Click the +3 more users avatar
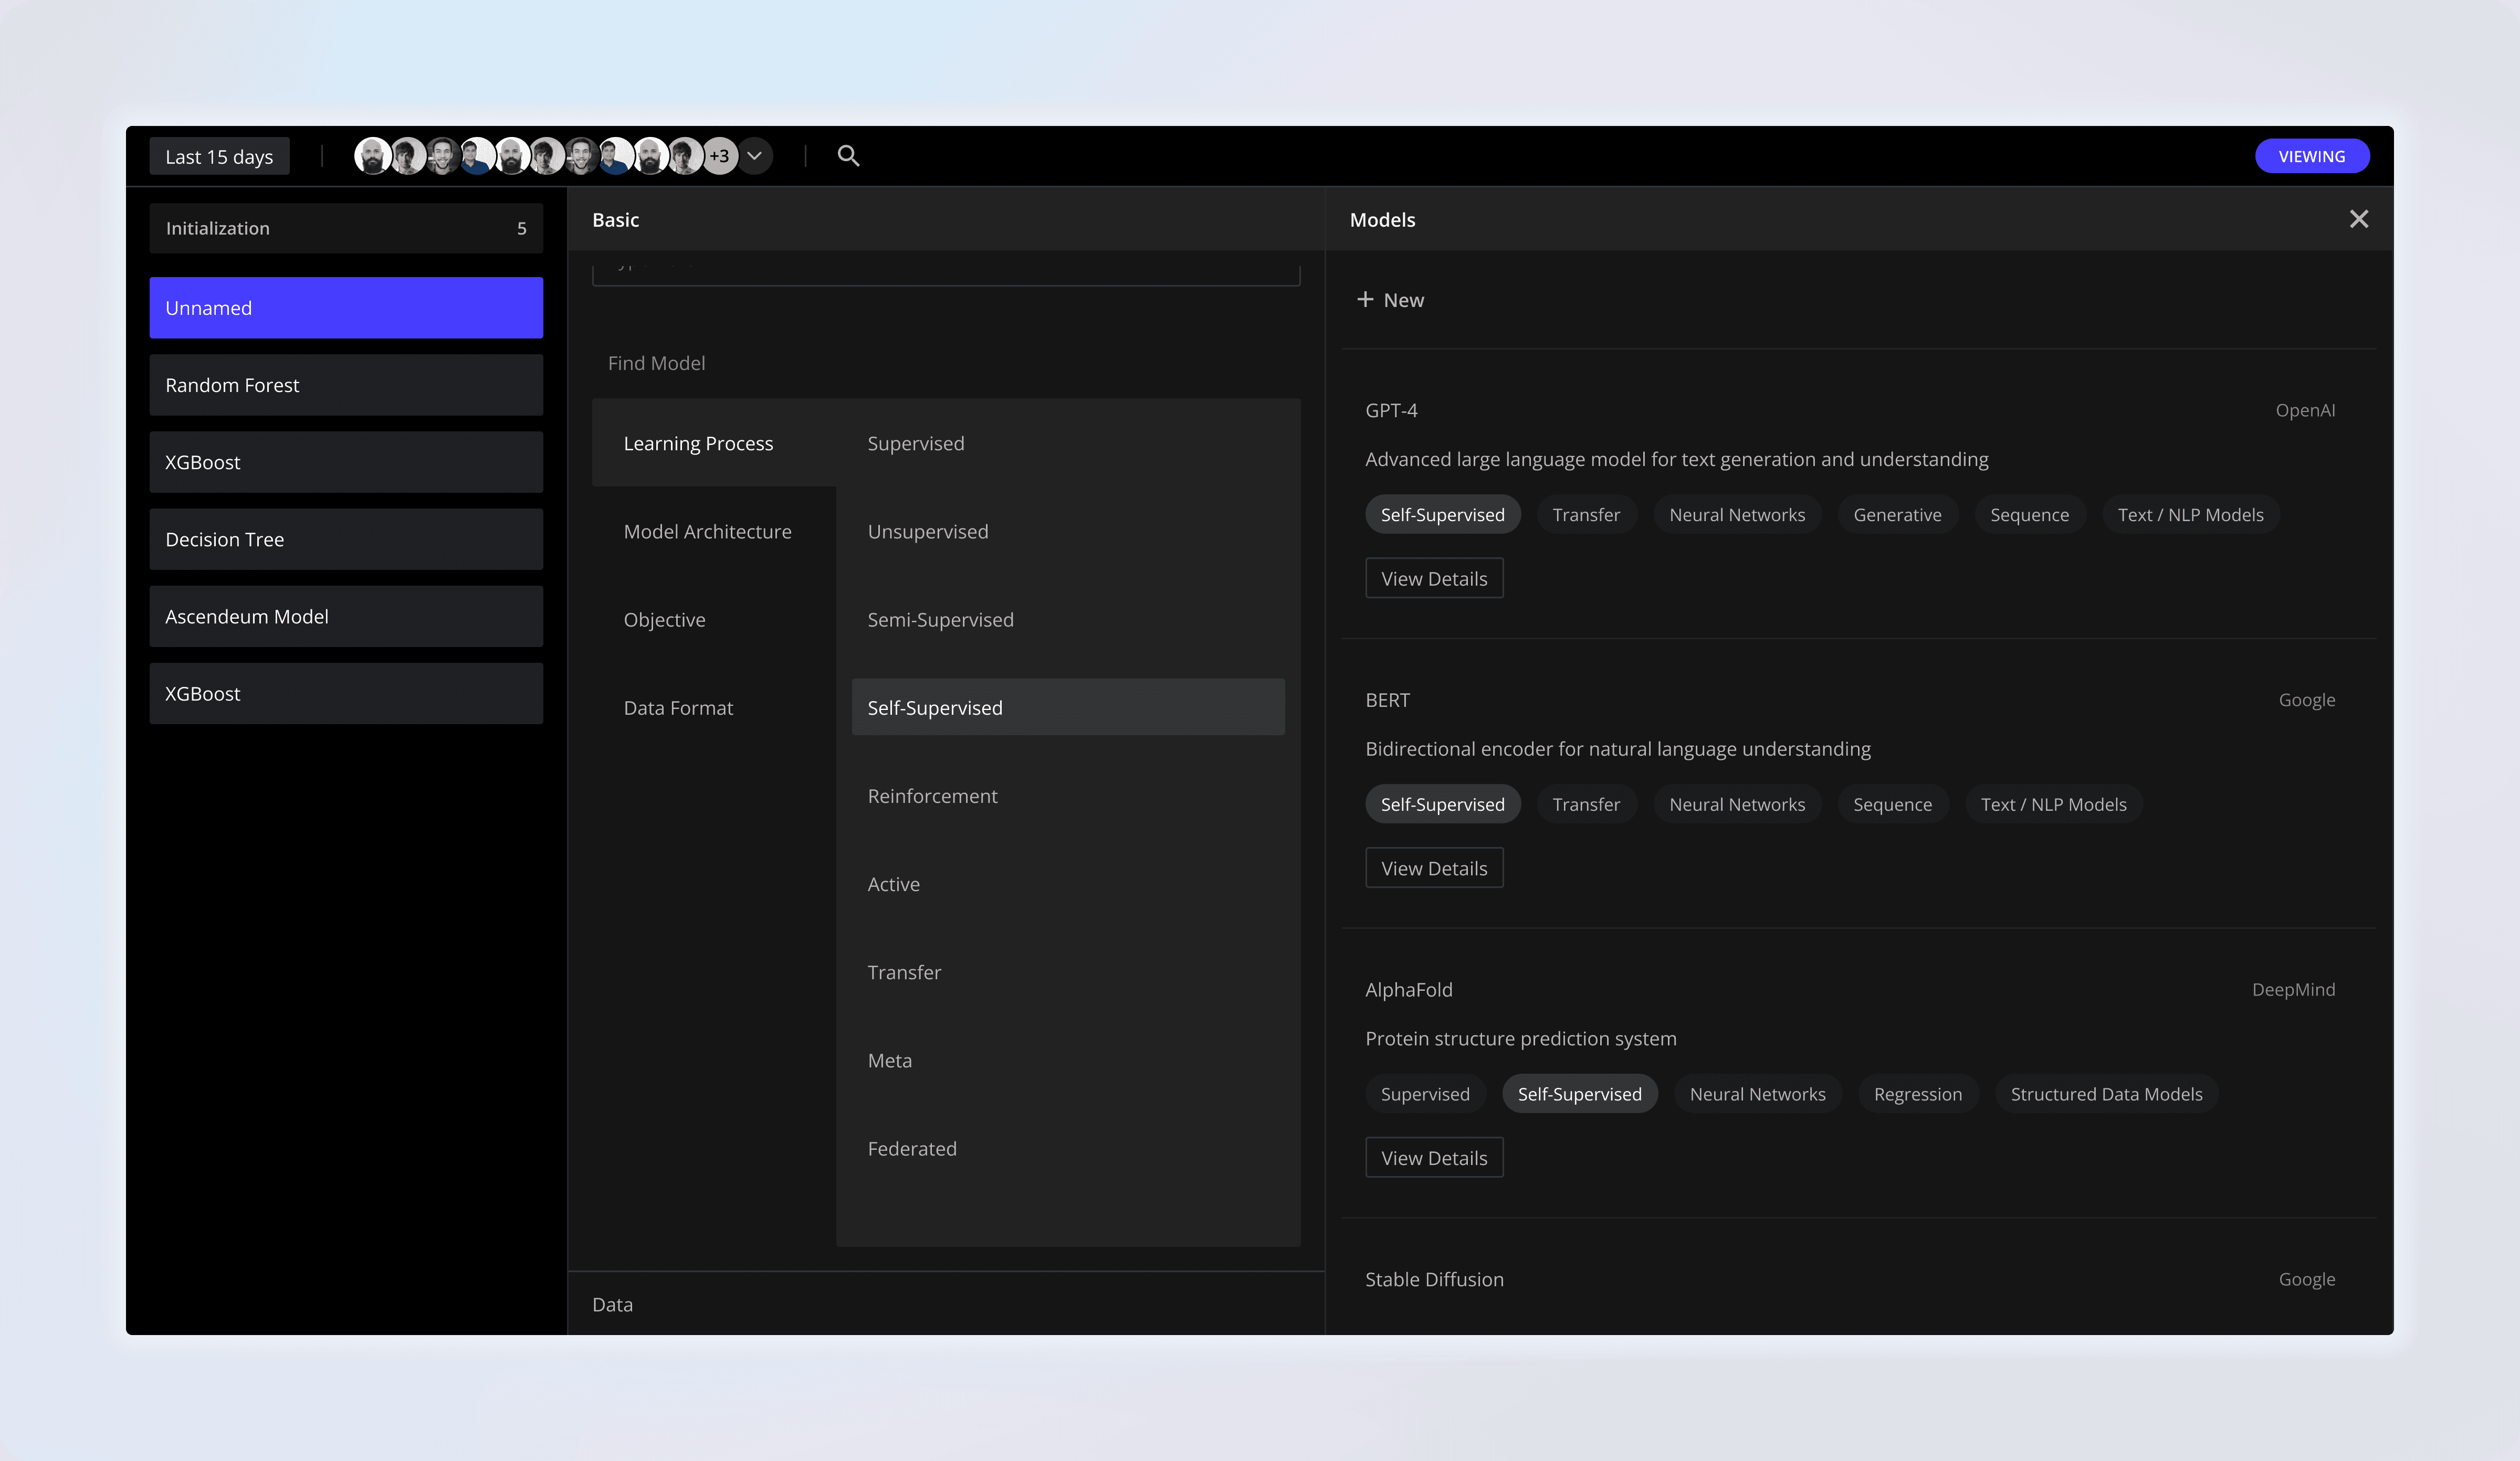The width and height of the screenshot is (2520, 1461). click(719, 156)
